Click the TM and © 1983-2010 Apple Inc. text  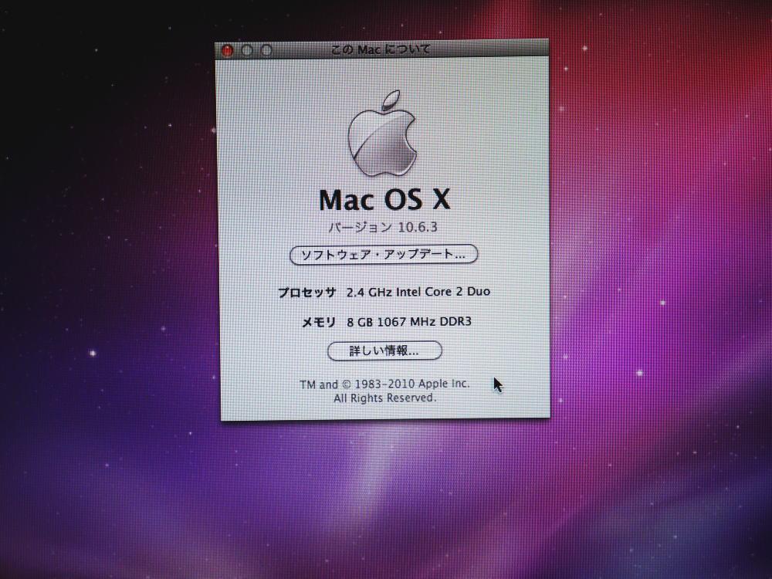[384, 384]
